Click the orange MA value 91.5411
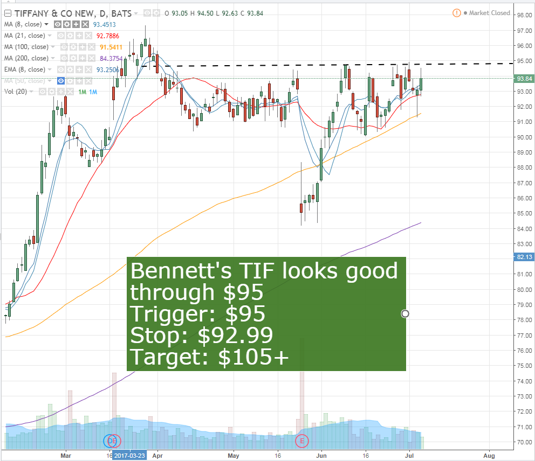The width and height of the screenshot is (535, 461). tap(111, 47)
